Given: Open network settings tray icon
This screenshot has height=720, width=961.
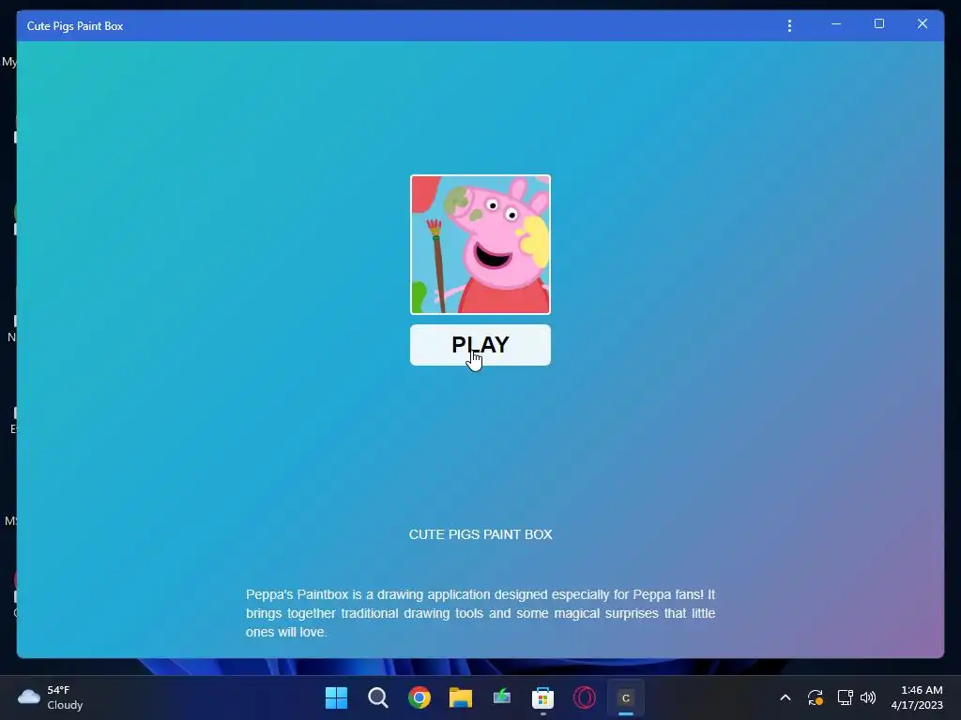Looking at the screenshot, I should click(x=846, y=697).
